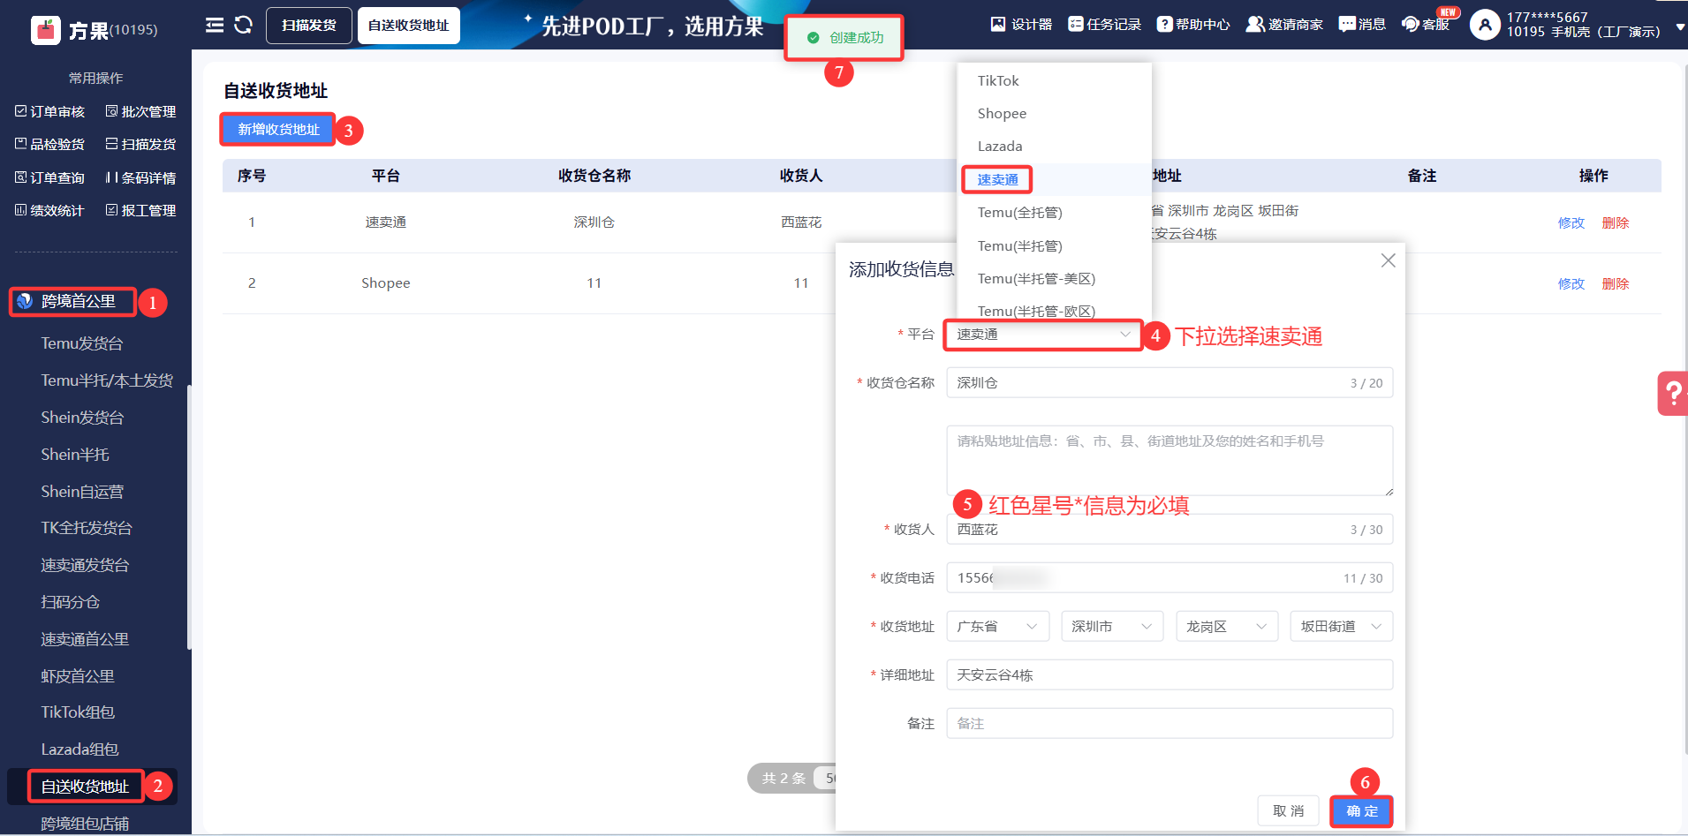
Task: Open the 龙岗区 district dropdown
Action: [x=1227, y=627]
